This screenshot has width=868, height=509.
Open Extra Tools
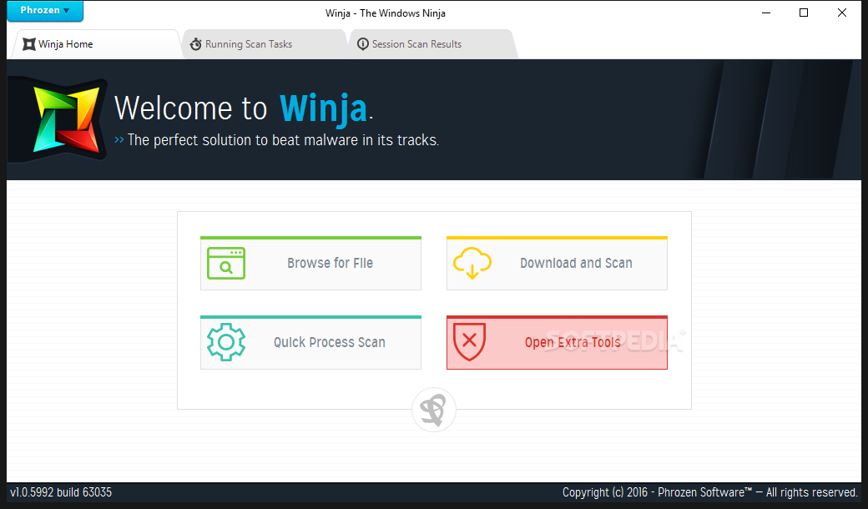click(557, 342)
